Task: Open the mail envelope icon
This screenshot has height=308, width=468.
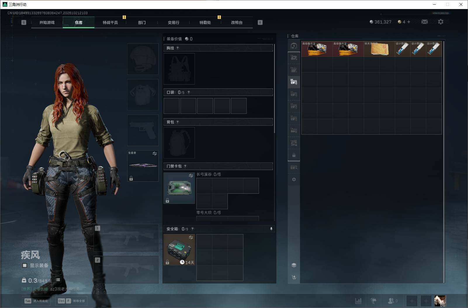Action: pyautogui.click(x=424, y=22)
